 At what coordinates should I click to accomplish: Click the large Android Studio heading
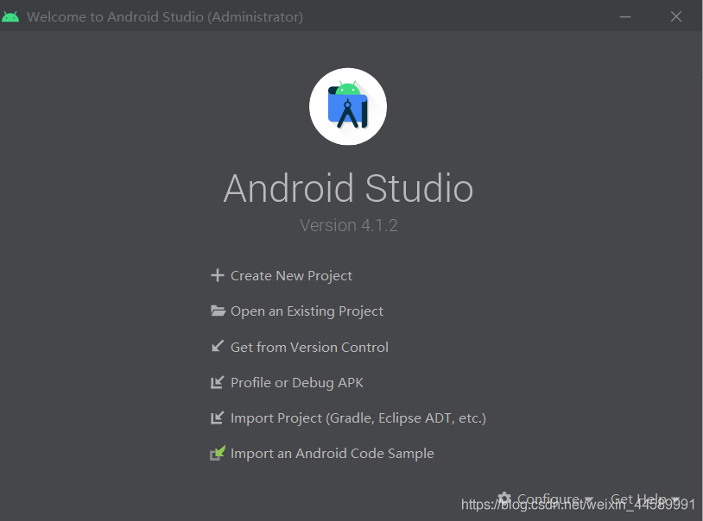click(x=348, y=188)
